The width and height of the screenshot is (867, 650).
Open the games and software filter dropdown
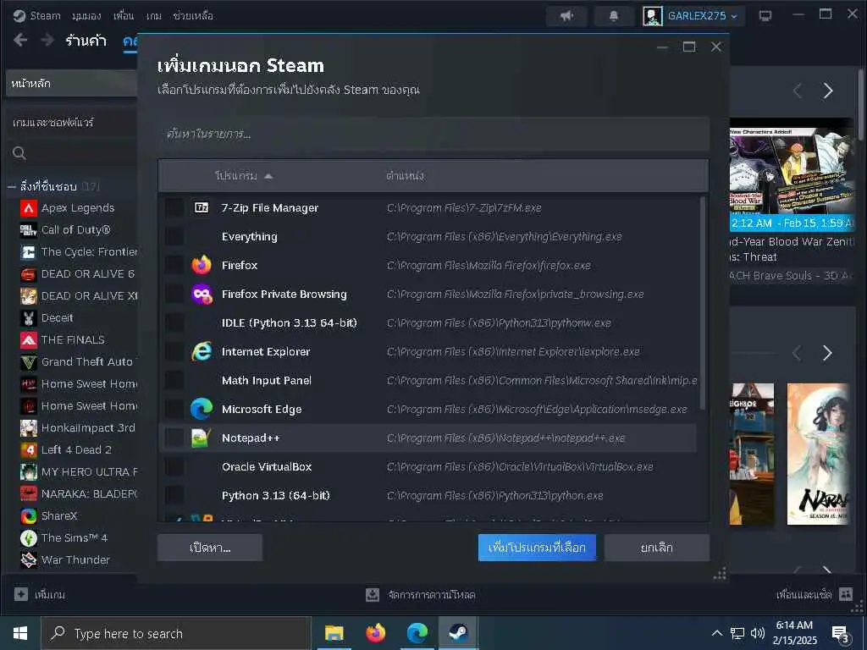pyautogui.click(x=72, y=122)
